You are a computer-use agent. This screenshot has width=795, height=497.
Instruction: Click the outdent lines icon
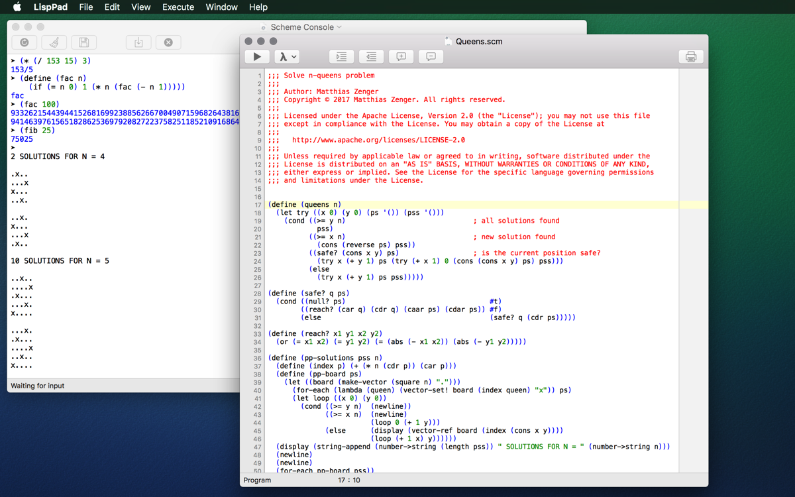click(x=371, y=57)
